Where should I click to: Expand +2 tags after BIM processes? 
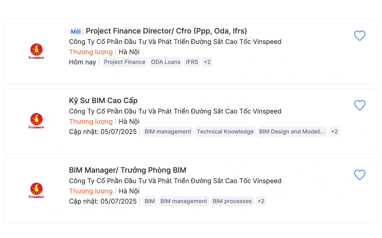[261, 201]
